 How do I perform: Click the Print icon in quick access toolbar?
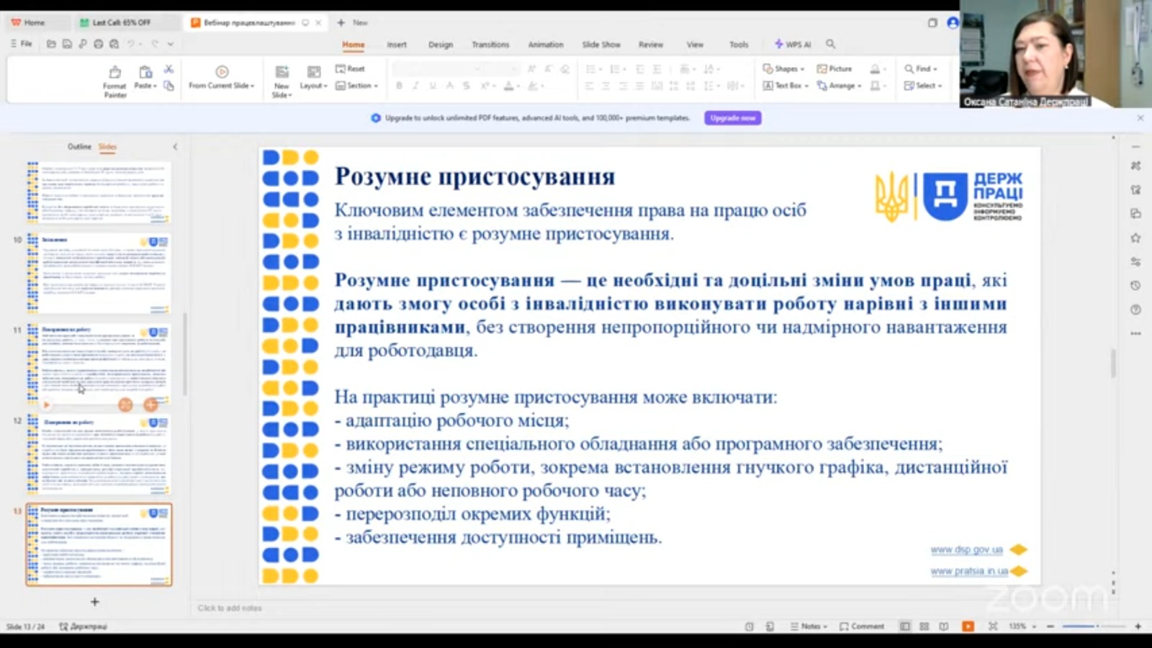tap(98, 44)
